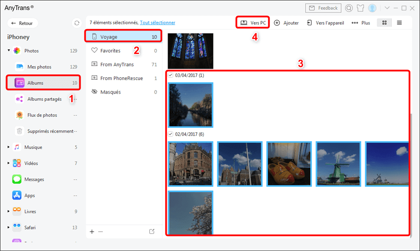Screen dimensions: 420x251
Task: Select the Voyage album
Action: point(123,36)
